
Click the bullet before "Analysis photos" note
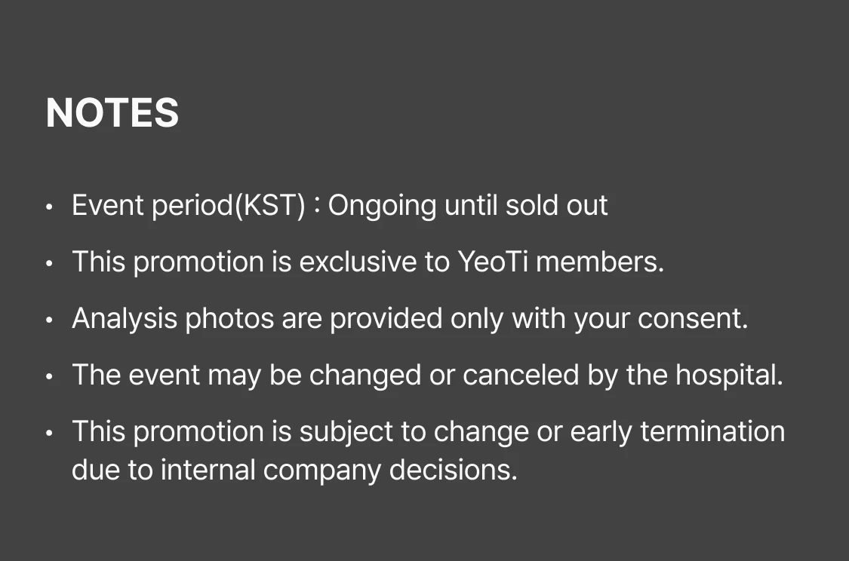pos(50,320)
